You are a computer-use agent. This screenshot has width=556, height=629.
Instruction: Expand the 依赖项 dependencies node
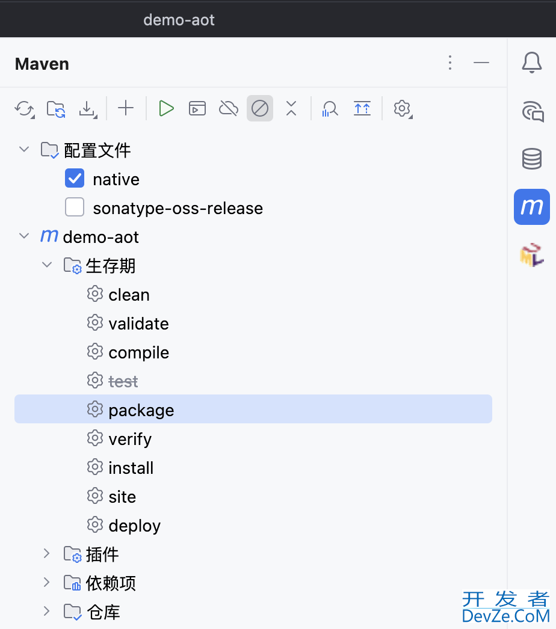pos(47,582)
